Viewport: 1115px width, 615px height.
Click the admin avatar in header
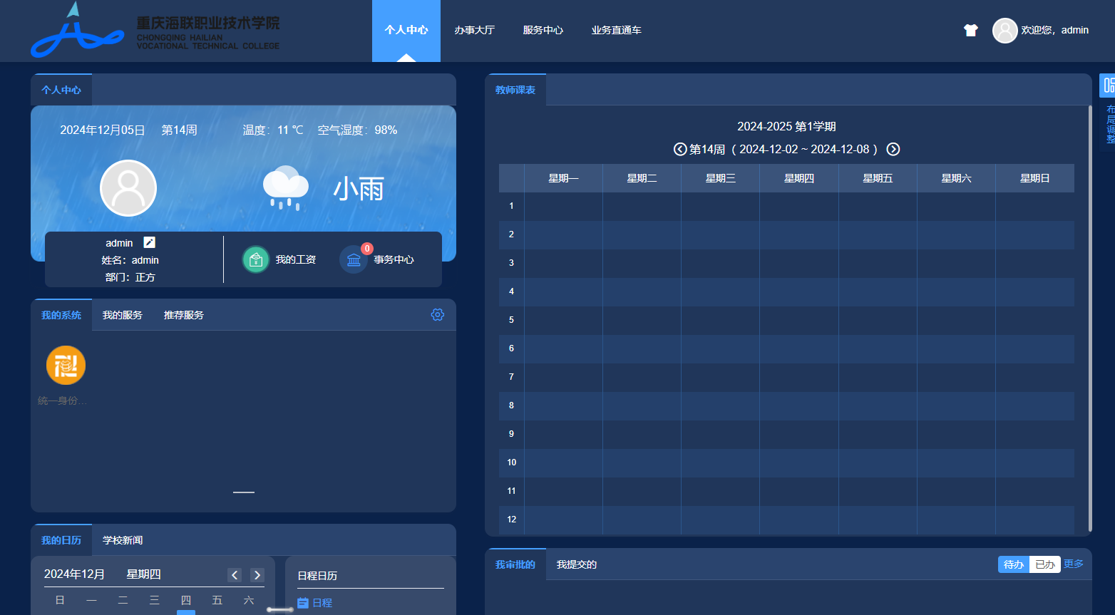(x=1004, y=30)
